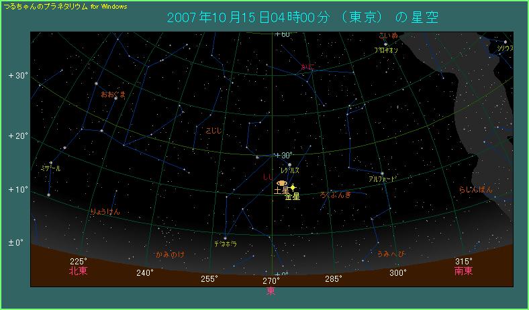Click the yellow Venus star symbol
The width and height of the screenshot is (529, 310).
tap(293, 187)
